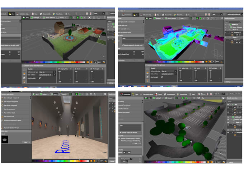Screen dimensions: 244x172
Task: Click green 3D view icon in parking lot screenshot toolbar
Action: click(183, 98)
